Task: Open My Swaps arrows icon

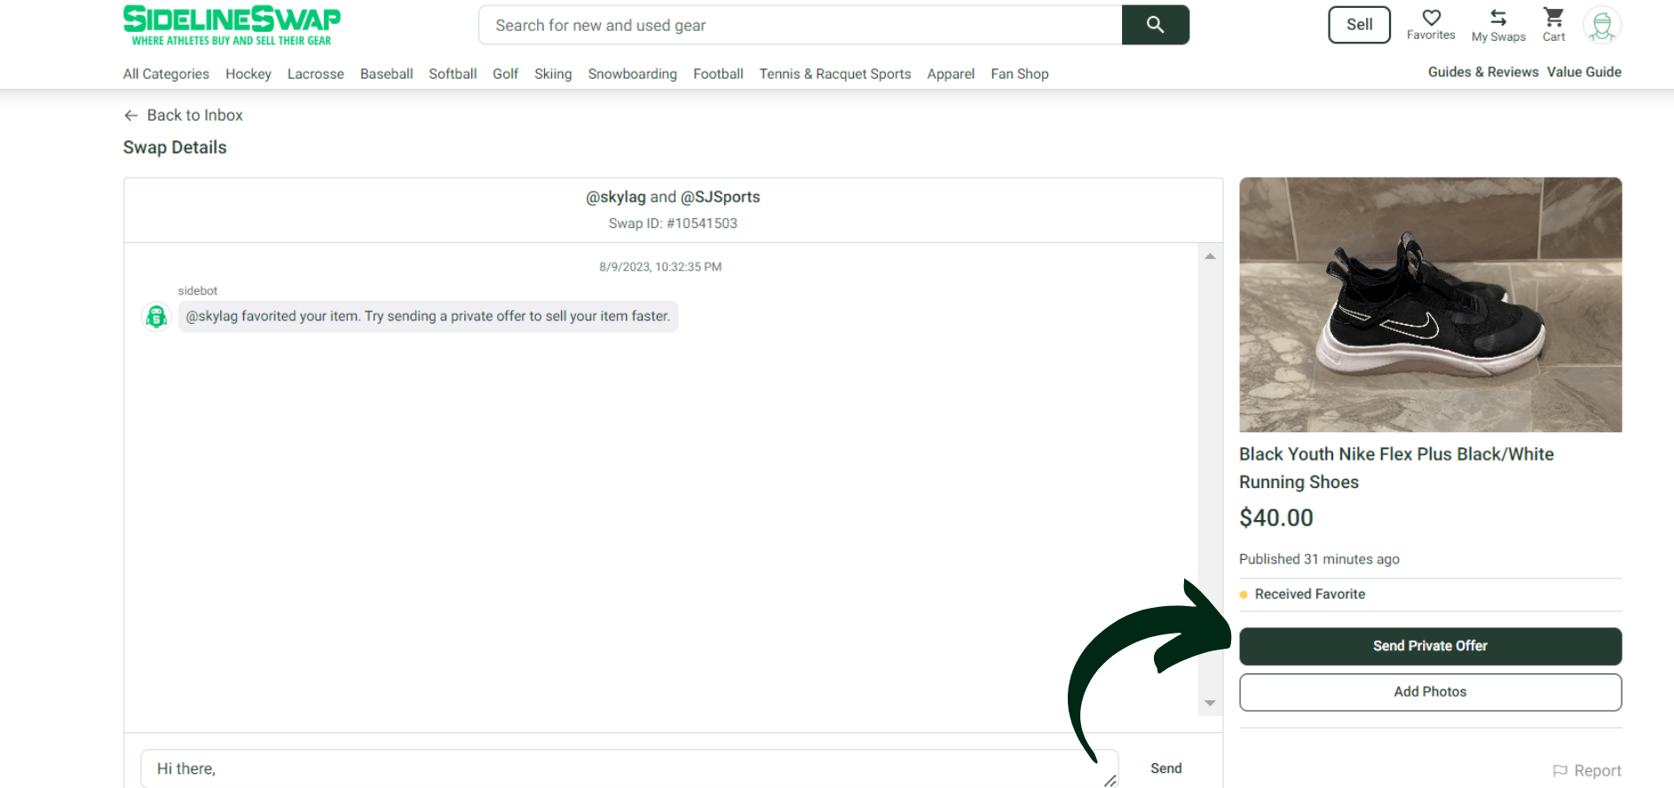Action: [x=1498, y=18]
